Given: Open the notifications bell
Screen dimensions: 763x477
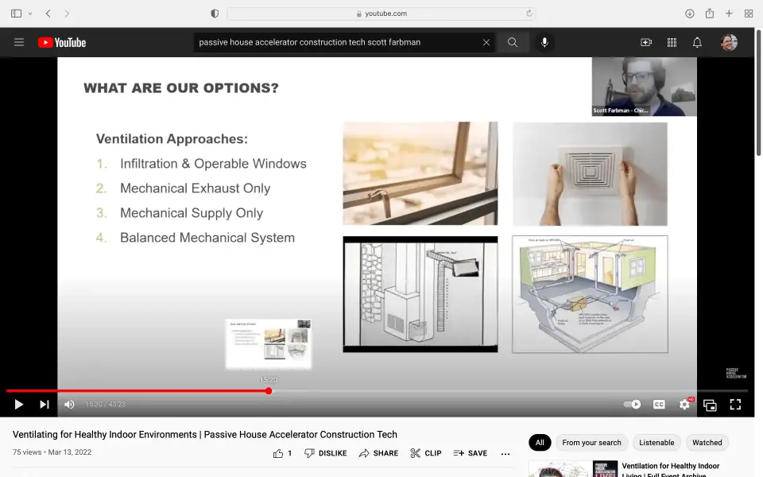Looking at the screenshot, I should pyautogui.click(x=697, y=42).
